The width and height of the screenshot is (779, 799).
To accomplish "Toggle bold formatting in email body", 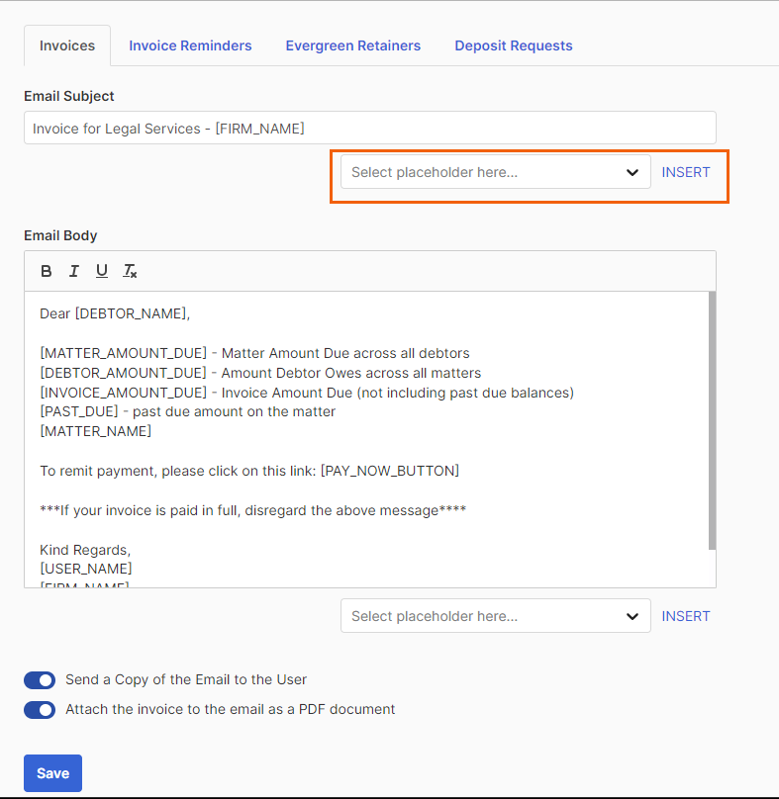I will [46, 271].
